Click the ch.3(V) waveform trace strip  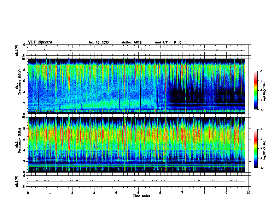(x=138, y=181)
